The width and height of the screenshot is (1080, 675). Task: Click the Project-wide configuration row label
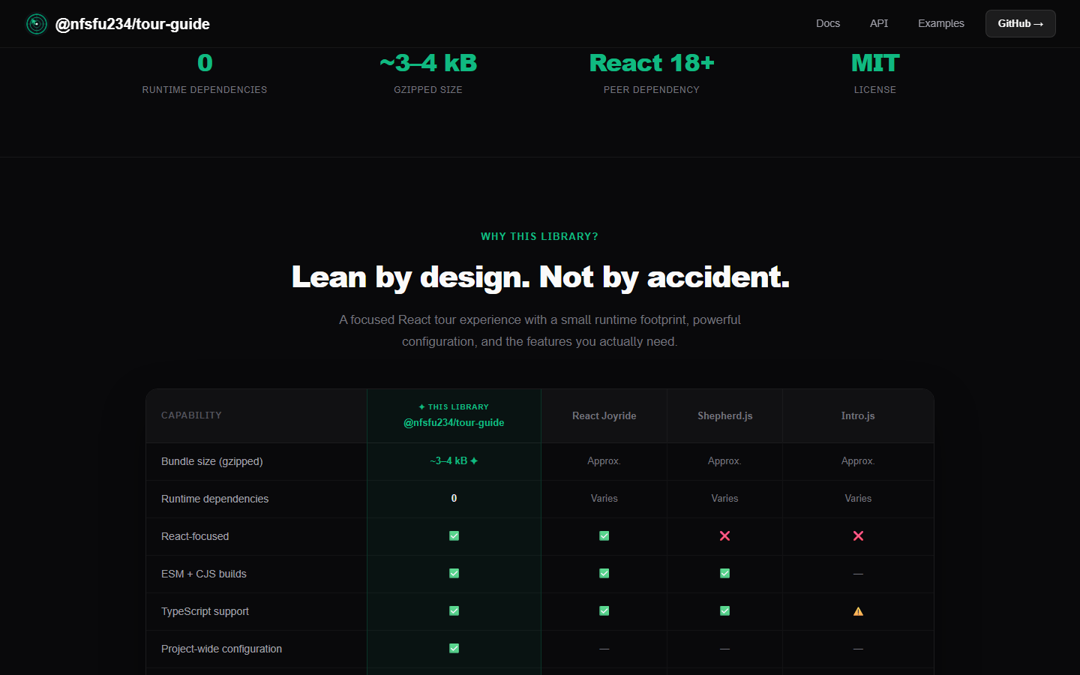pyautogui.click(x=222, y=649)
